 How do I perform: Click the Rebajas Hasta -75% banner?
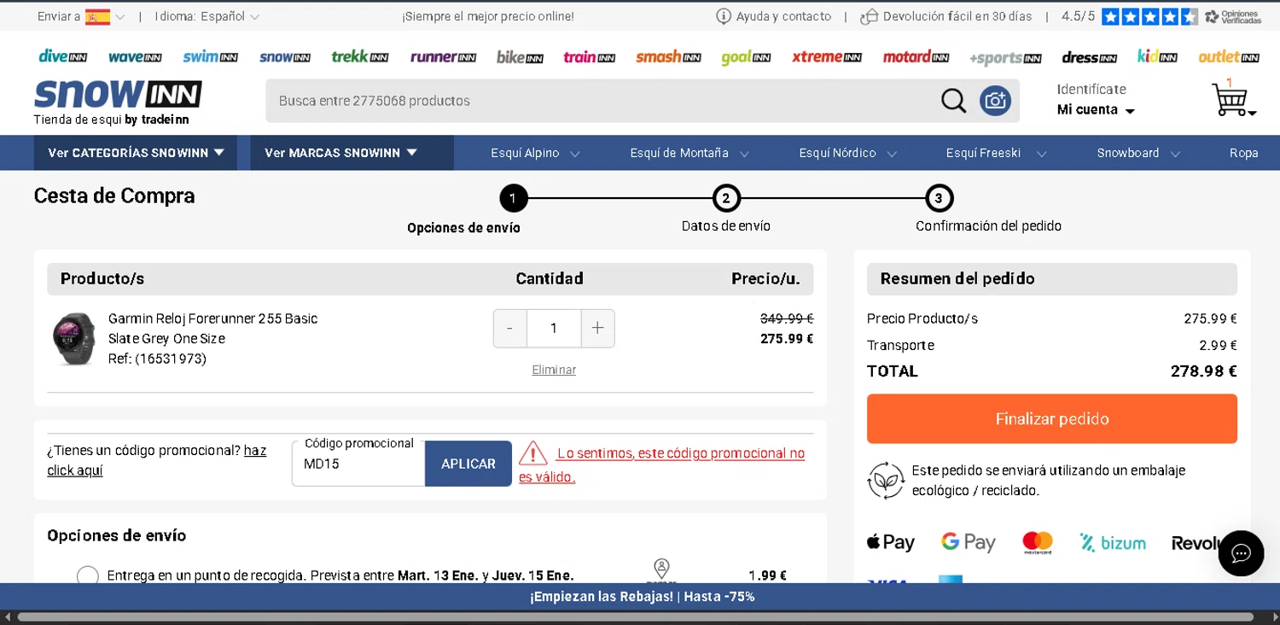click(x=642, y=597)
